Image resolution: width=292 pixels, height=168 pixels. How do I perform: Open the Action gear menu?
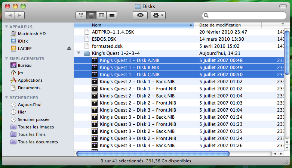click(x=158, y=15)
